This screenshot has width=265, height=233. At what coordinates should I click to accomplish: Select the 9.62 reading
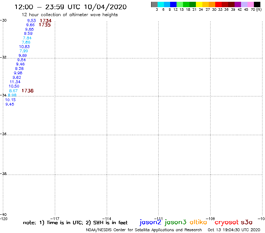(17, 77)
